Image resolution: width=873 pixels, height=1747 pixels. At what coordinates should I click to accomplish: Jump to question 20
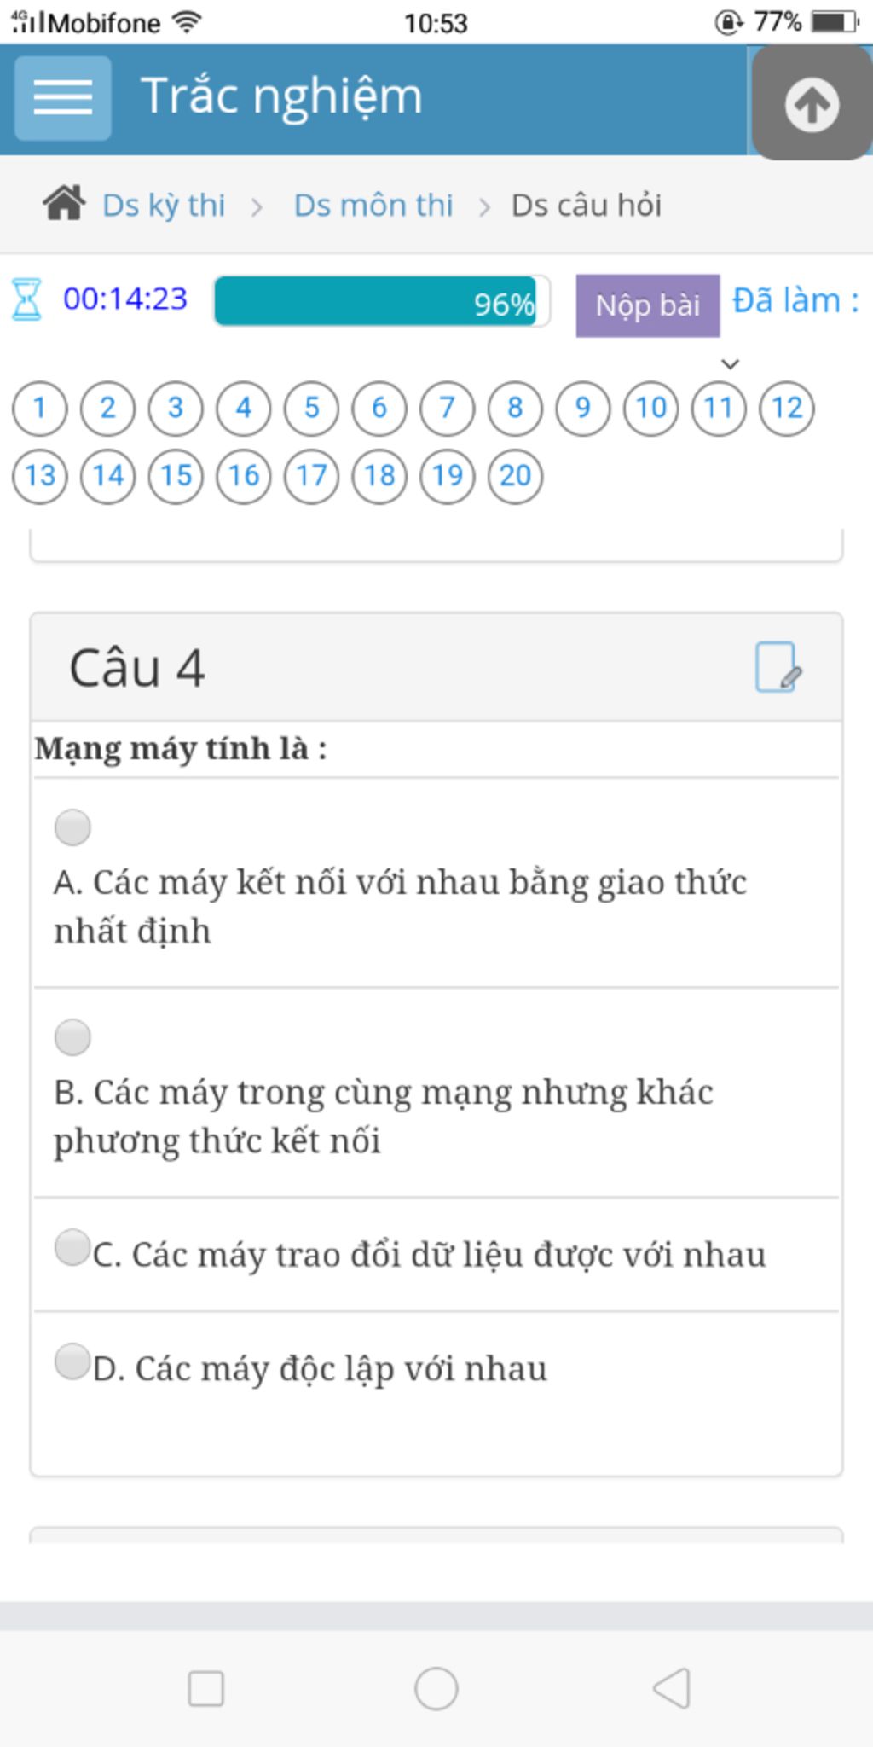515,476
